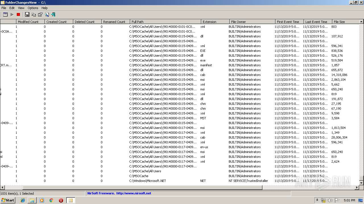Select the row with path C:\MSOCache
364x204 pixels.
(x=180, y=176)
